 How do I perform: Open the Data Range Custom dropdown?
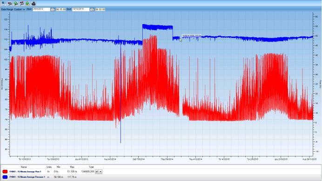[20, 9]
